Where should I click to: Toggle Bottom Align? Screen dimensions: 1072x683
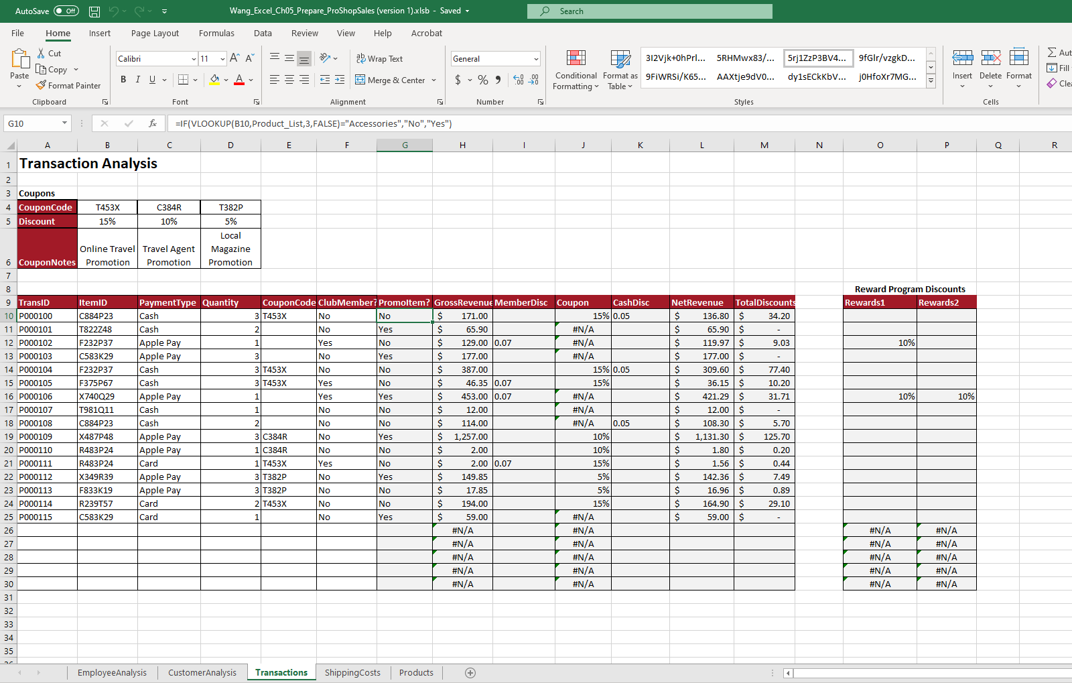point(304,58)
